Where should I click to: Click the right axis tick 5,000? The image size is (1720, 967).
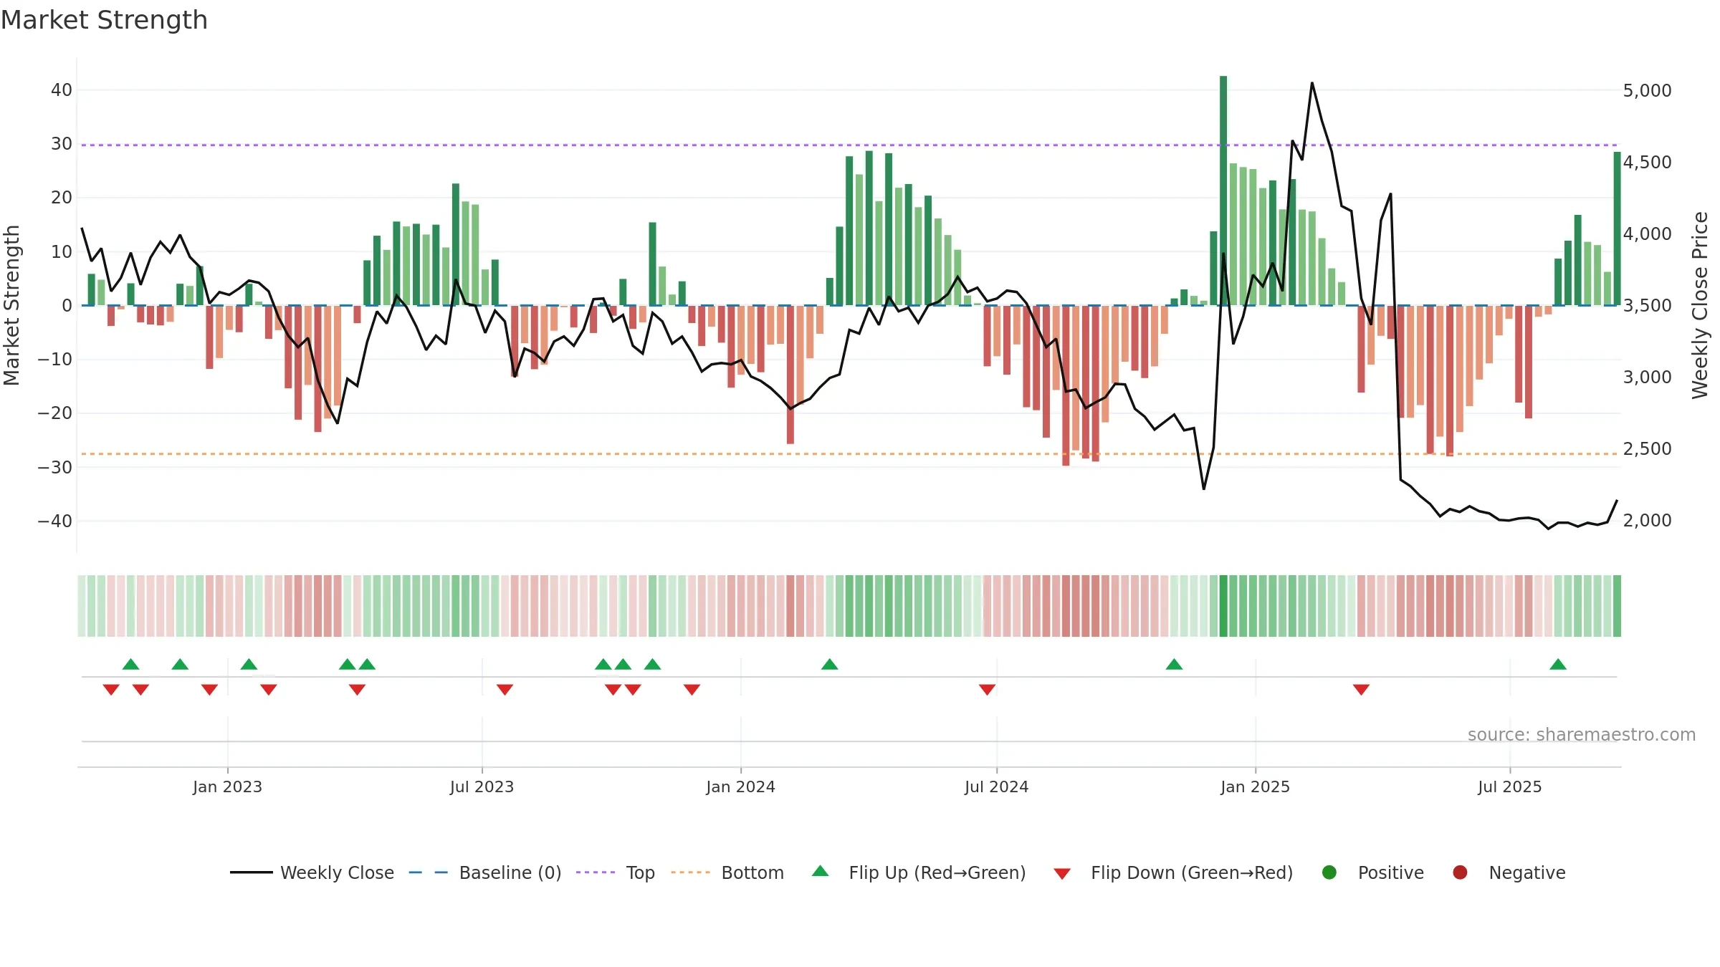coord(1647,91)
